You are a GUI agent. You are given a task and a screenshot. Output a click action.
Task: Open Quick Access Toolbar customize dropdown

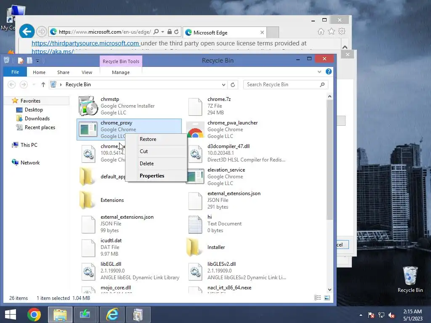click(37, 61)
